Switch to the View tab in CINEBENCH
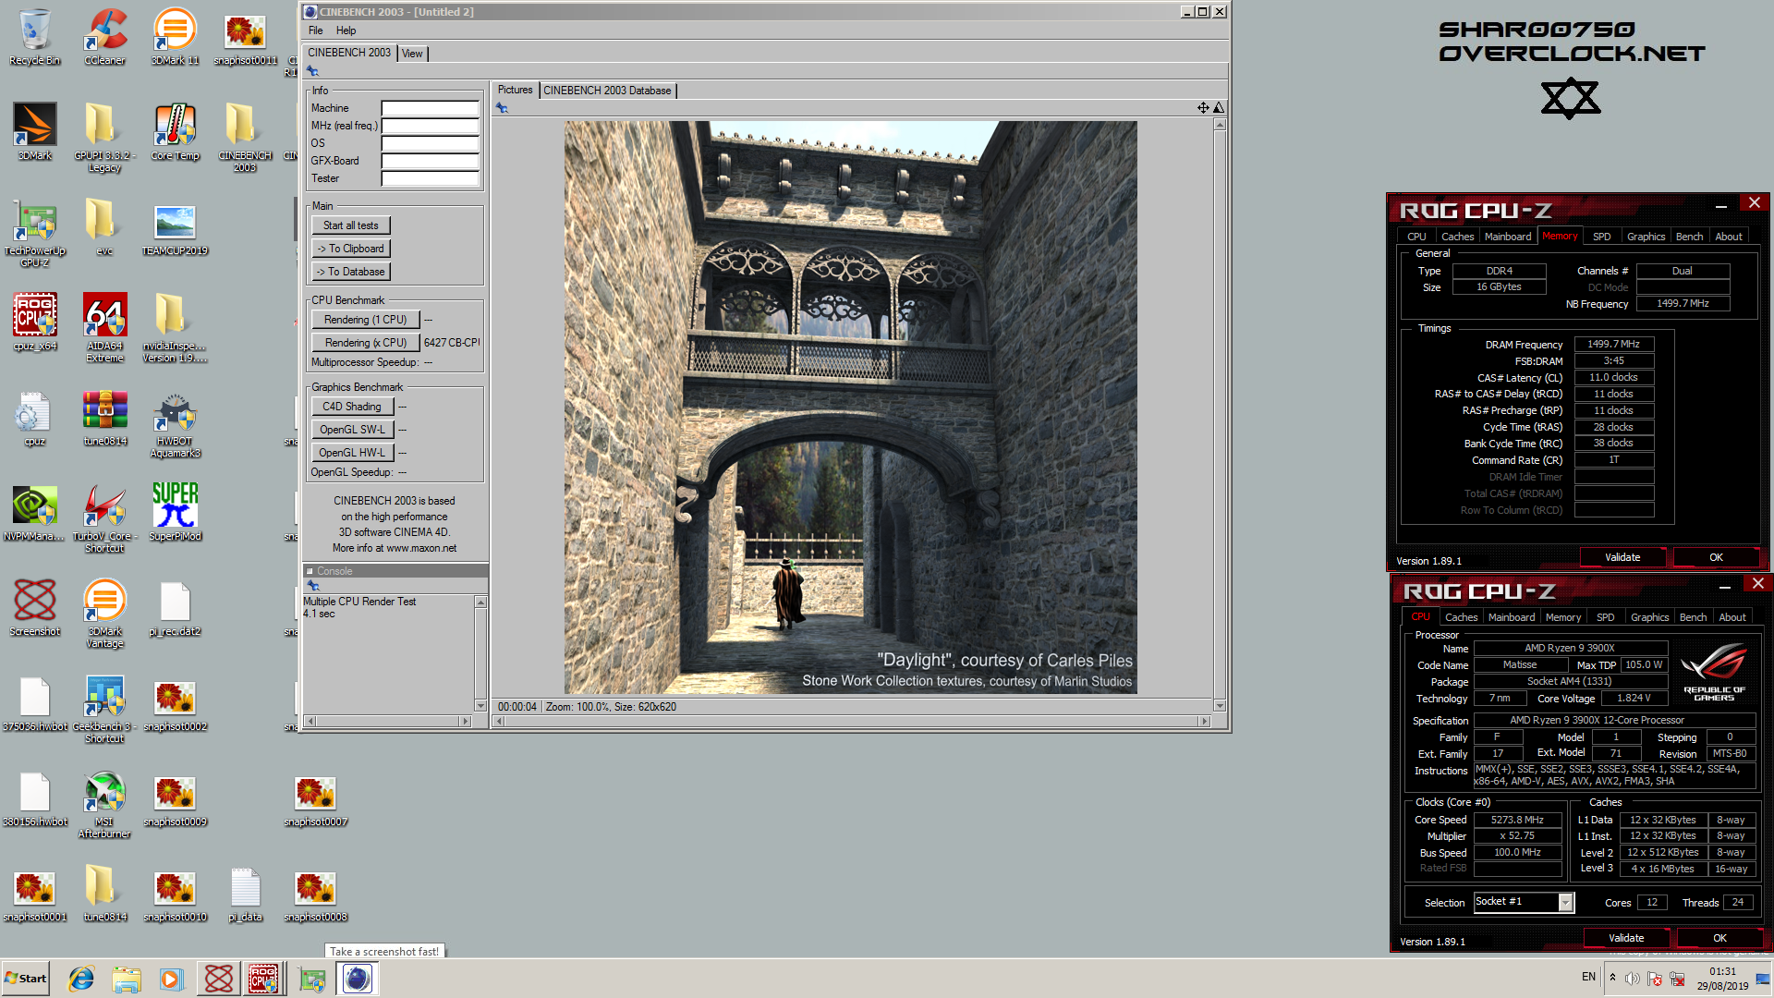Screen dimensions: 1774x998 pyautogui.click(x=412, y=54)
